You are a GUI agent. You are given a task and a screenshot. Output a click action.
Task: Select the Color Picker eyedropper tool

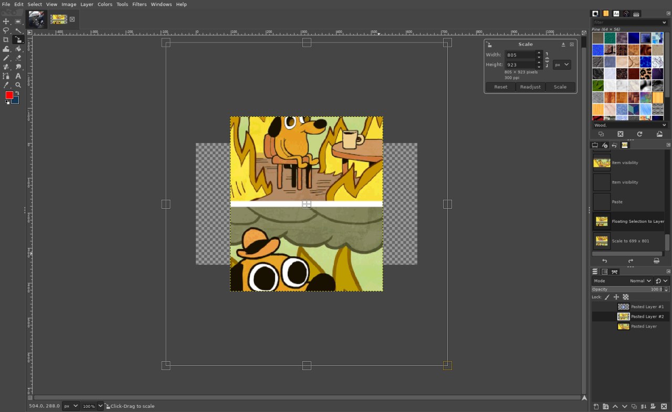[x=6, y=85]
